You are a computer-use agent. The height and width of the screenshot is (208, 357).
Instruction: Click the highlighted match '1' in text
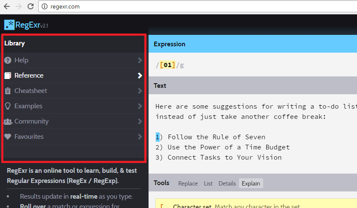(157, 137)
